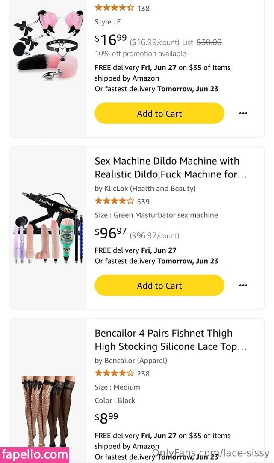Click the $8.99 price of the stockings
The width and height of the screenshot is (274, 463).
(x=106, y=417)
